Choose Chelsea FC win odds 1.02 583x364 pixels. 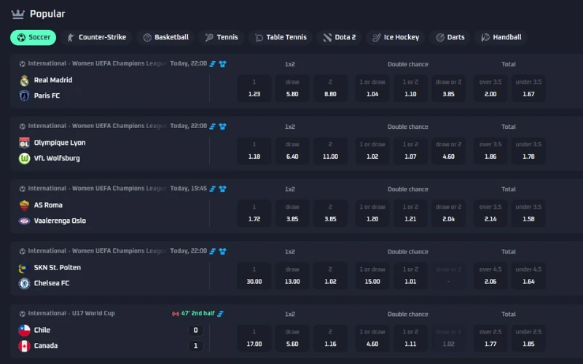coord(329,276)
